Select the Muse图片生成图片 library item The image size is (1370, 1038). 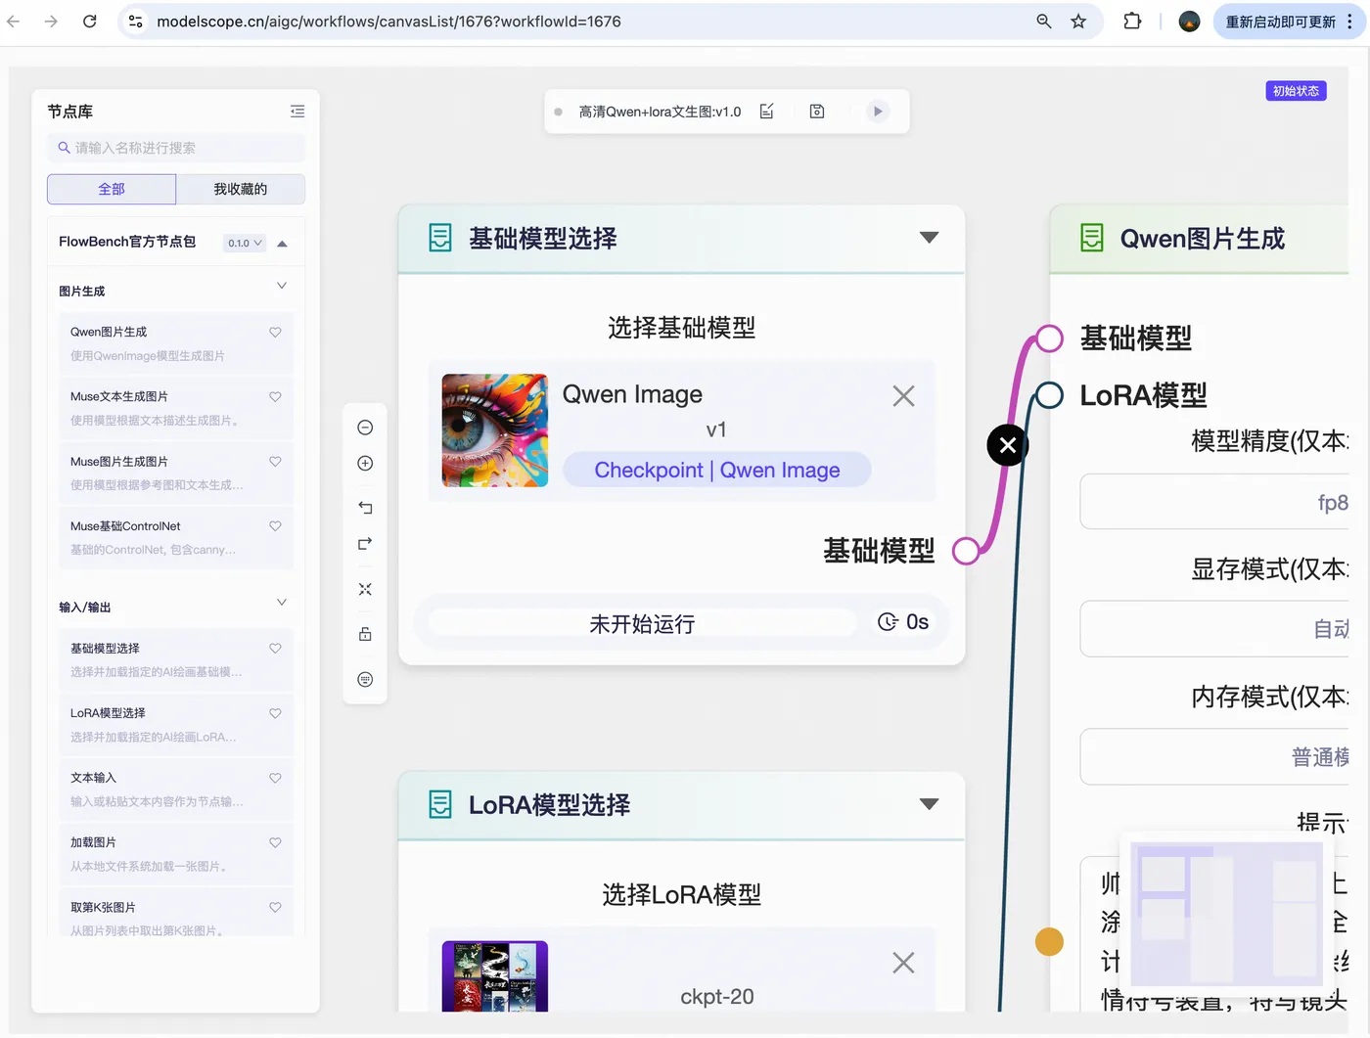(x=176, y=473)
